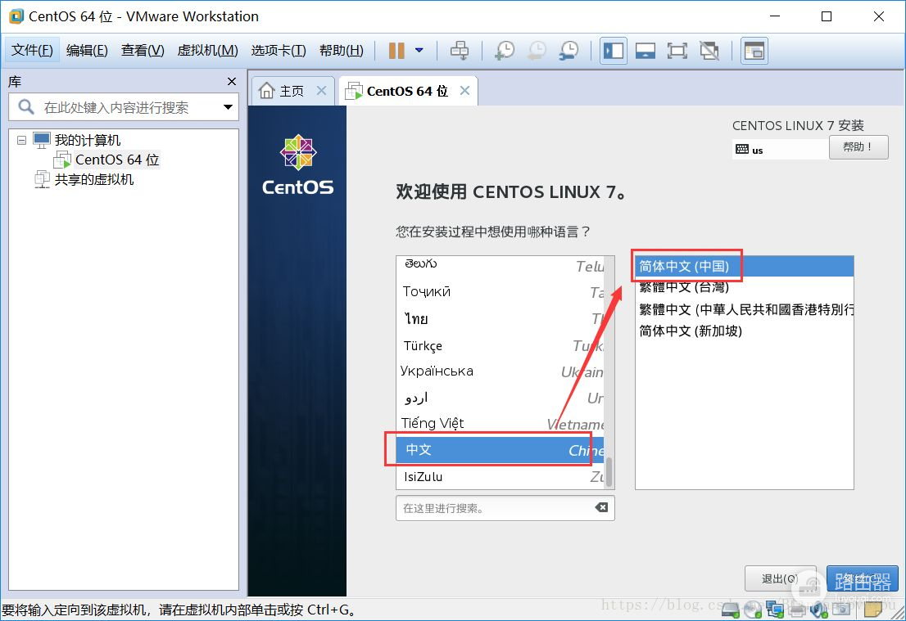Toggle Unity mode icon
Screen dimensions: 906x621
point(709,51)
